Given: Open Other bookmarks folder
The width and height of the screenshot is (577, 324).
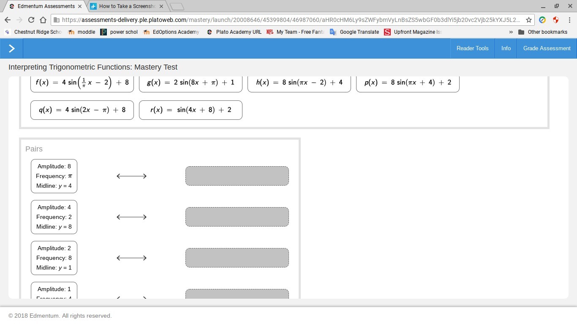Looking at the screenshot, I should (x=543, y=32).
